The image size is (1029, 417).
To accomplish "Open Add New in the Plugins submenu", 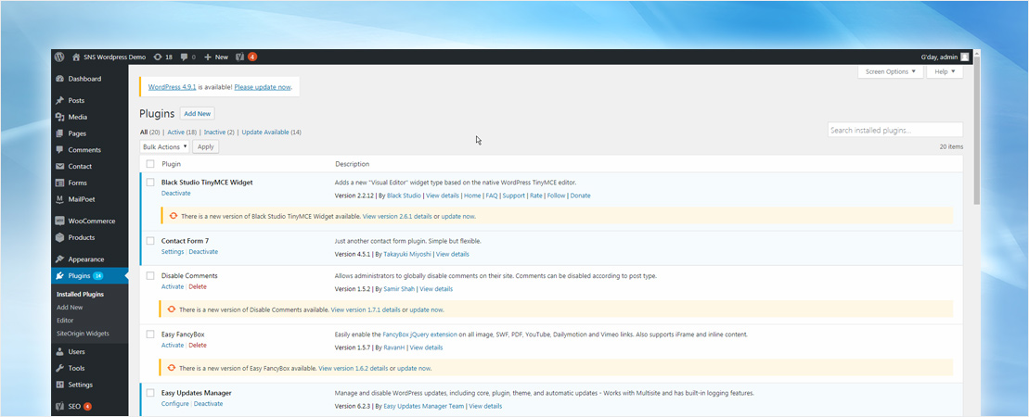I will click(70, 307).
